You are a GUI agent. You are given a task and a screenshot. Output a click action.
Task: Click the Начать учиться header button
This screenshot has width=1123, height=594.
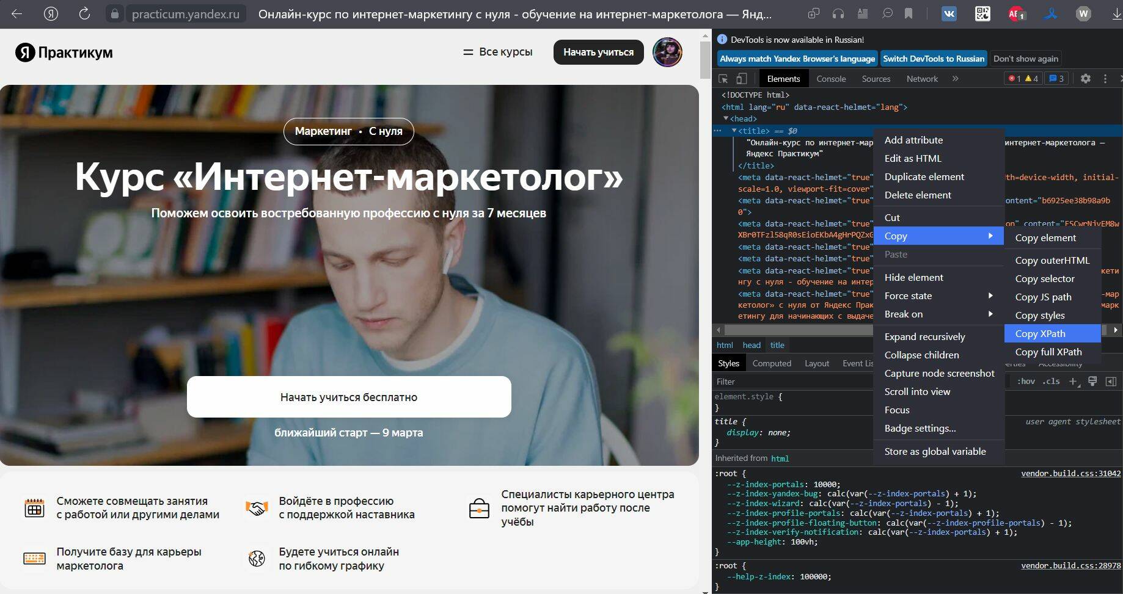point(598,52)
